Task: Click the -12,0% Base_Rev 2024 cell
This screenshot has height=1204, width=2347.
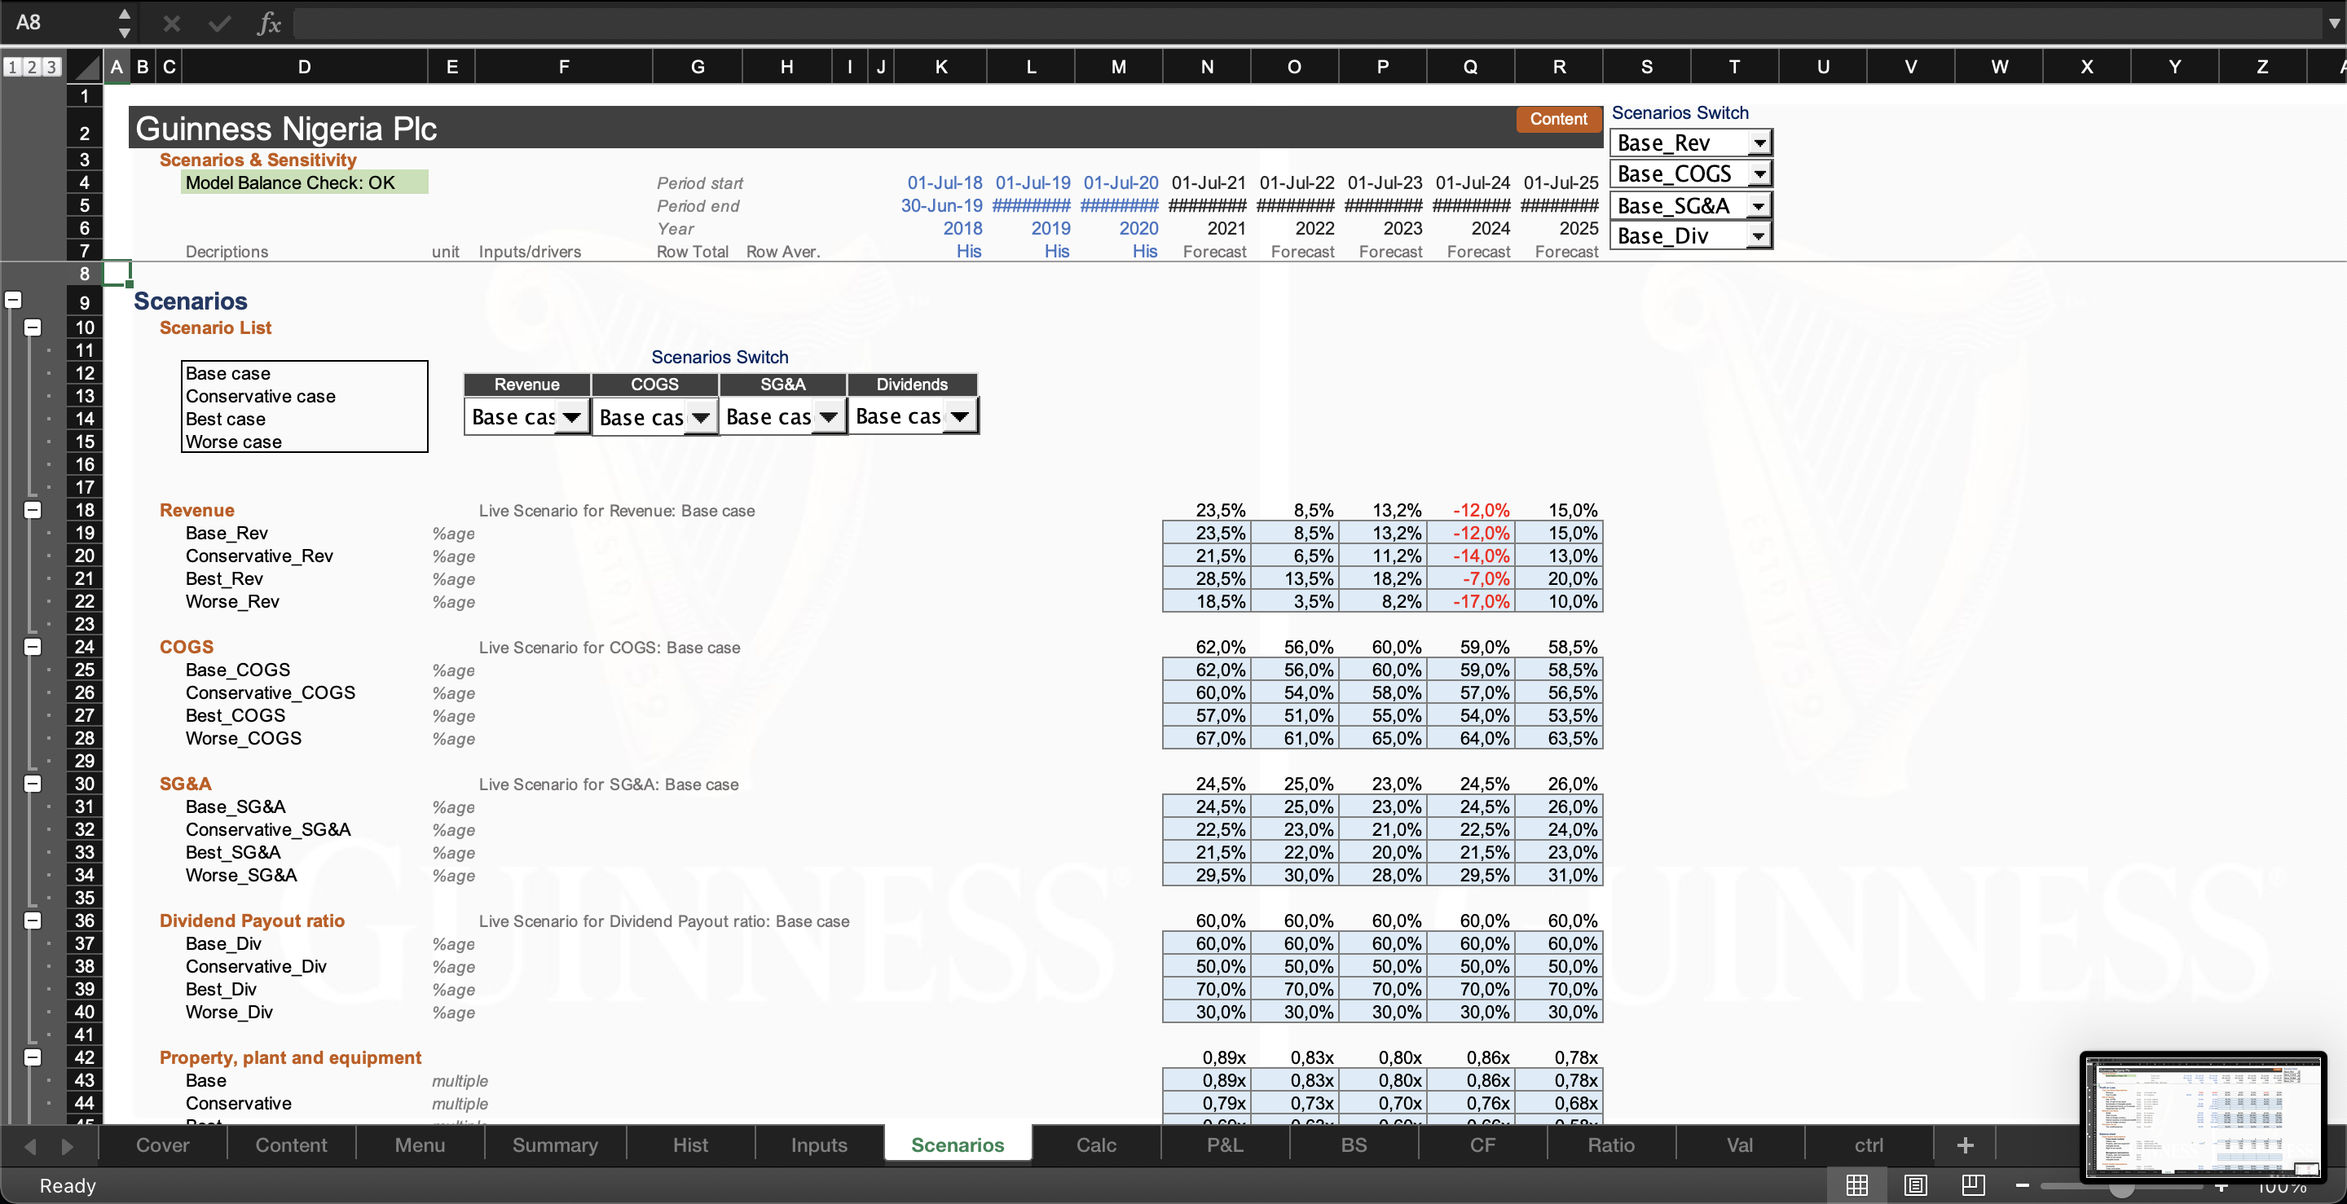Action: click(1470, 533)
